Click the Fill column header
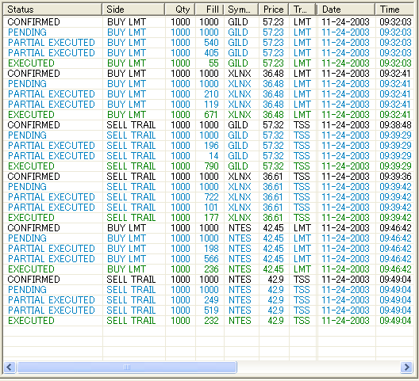The width and height of the screenshot is (419, 381). click(x=209, y=10)
